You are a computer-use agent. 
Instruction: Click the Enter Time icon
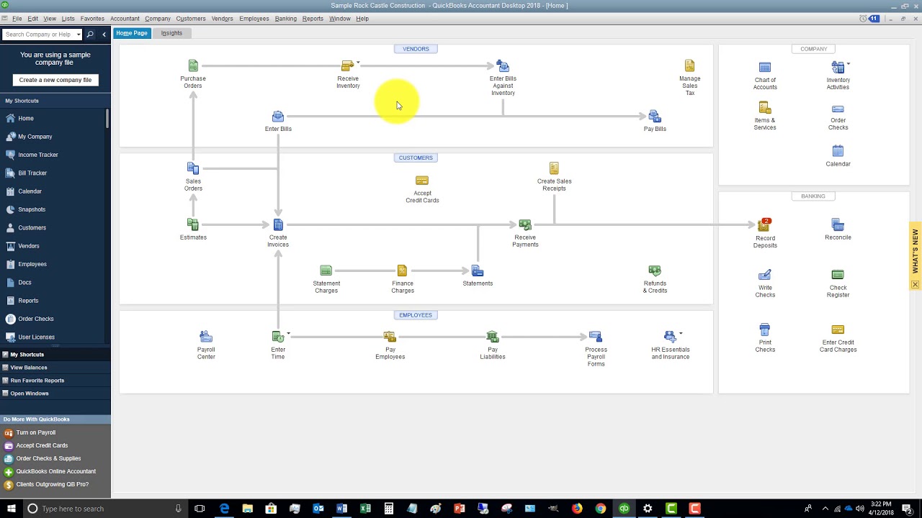277,337
